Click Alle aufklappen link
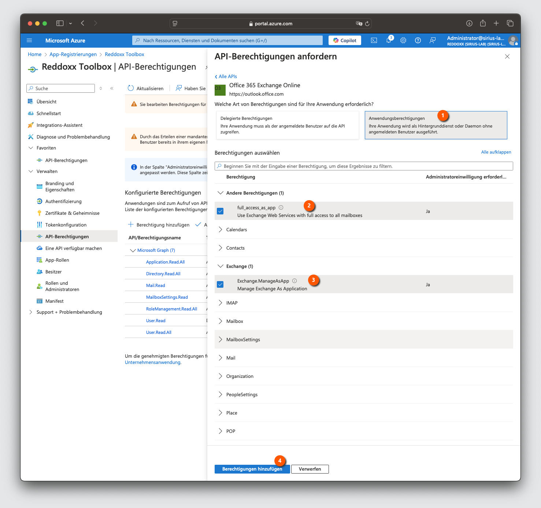Screen dimensions: 541x508 tap(496, 152)
